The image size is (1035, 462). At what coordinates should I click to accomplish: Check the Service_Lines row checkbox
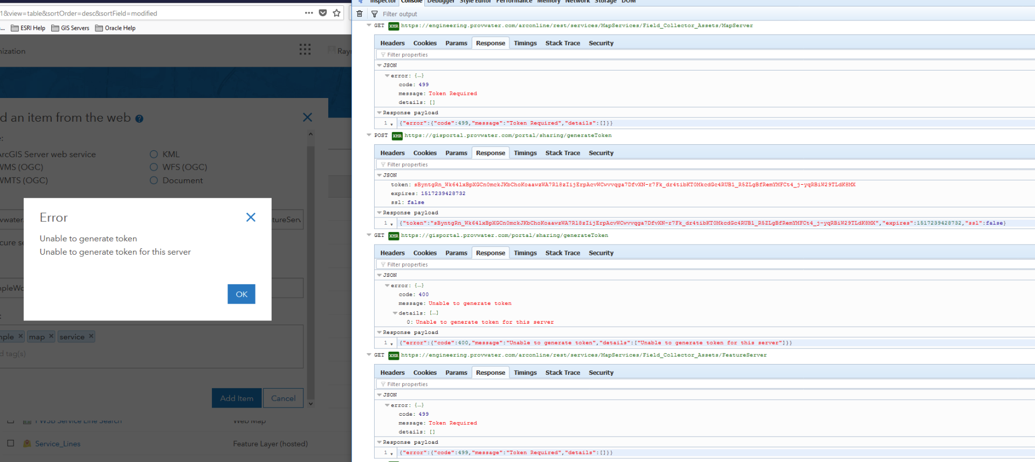click(10, 443)
